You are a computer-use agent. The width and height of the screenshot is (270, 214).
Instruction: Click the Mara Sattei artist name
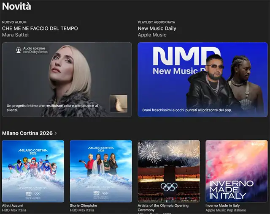pos(15,35)
